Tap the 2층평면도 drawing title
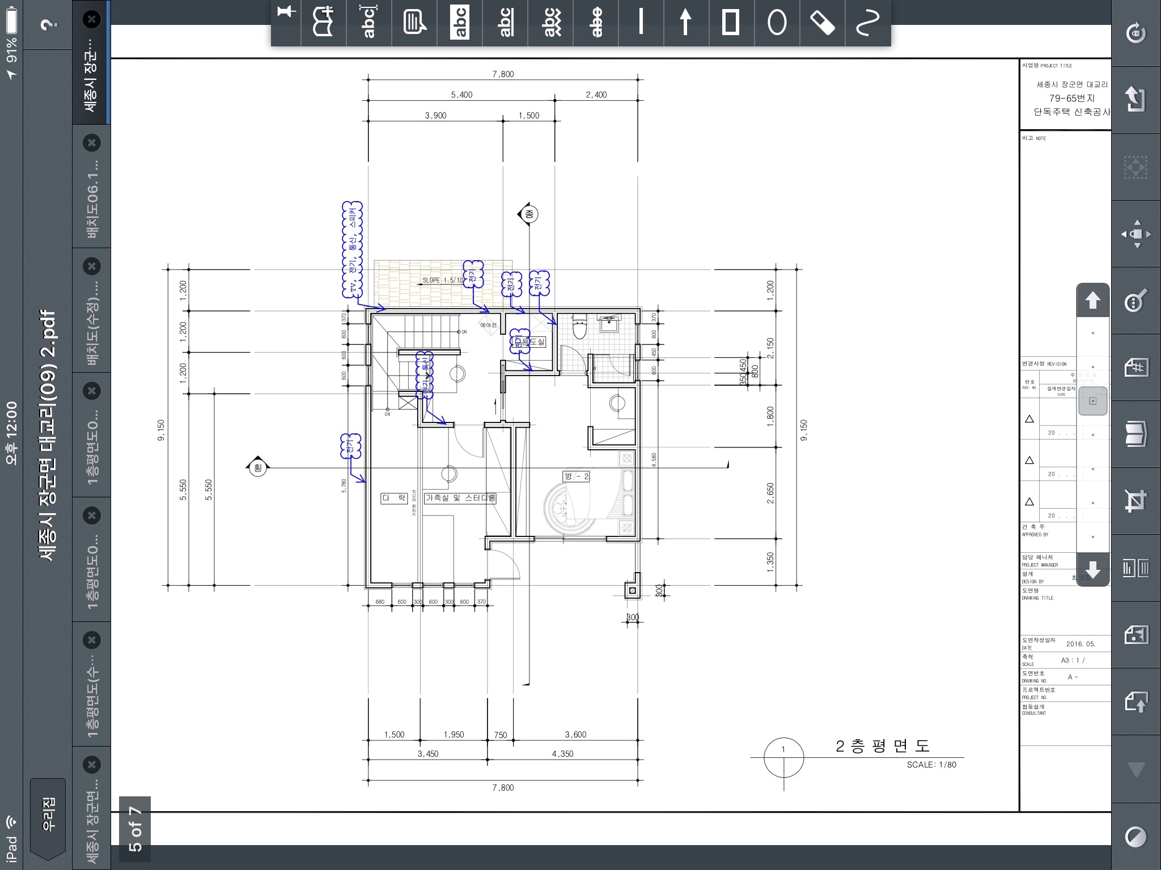1161x870 pixels. (x=882, y=746)
